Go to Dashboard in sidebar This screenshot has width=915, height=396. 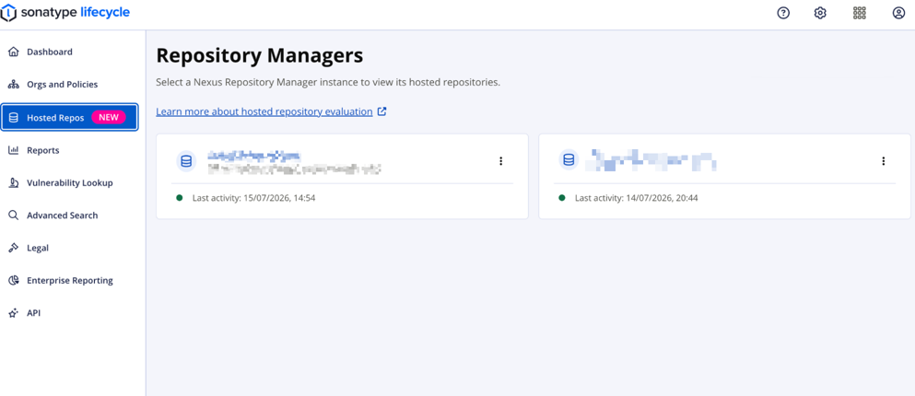[x=69, y=52]
